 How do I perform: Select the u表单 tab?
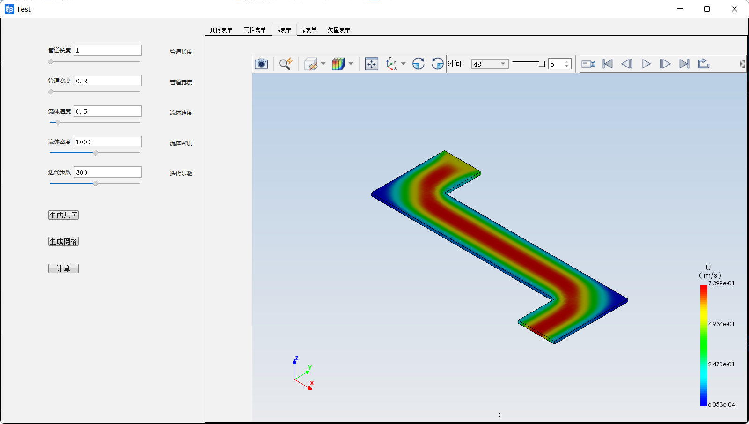[284, 30]
